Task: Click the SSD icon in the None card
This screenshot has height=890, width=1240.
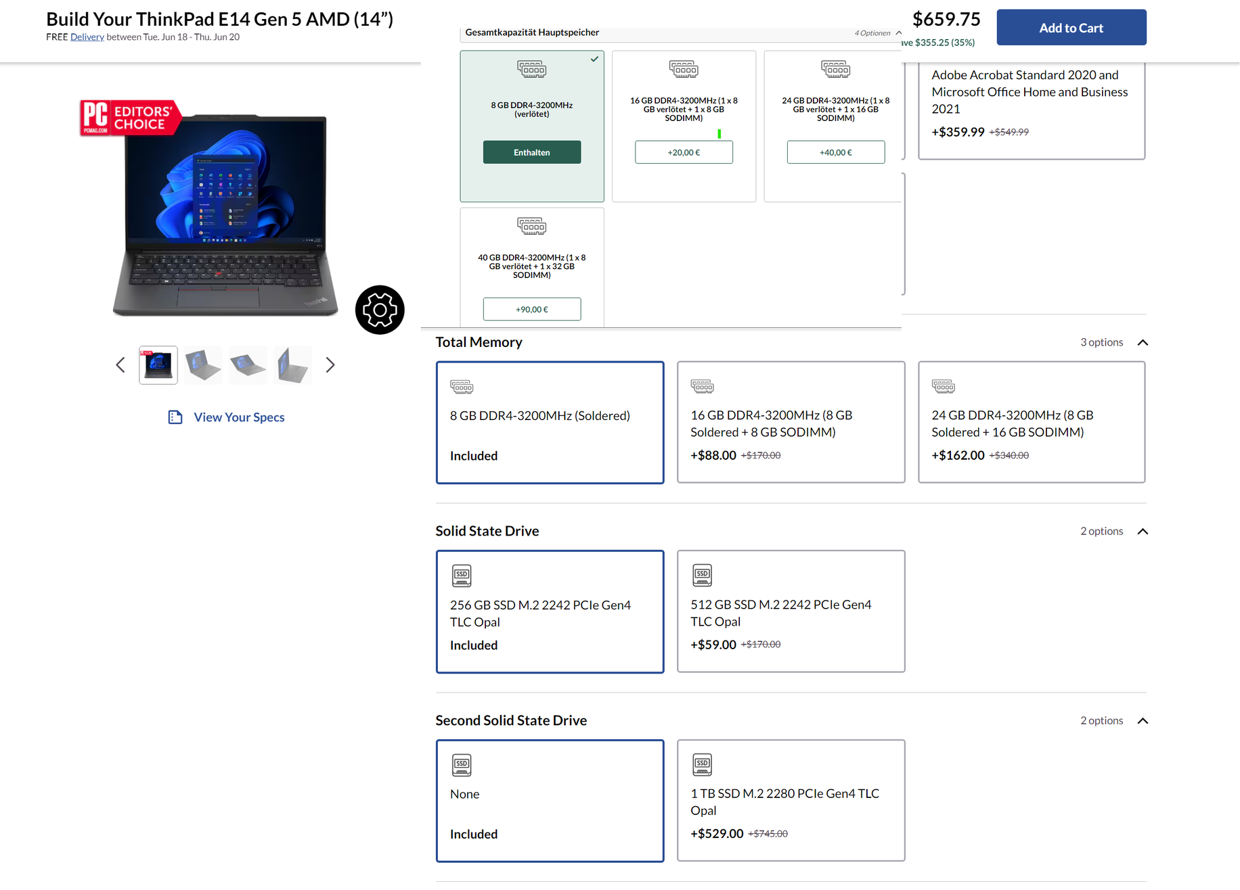Action: (462, 765)
